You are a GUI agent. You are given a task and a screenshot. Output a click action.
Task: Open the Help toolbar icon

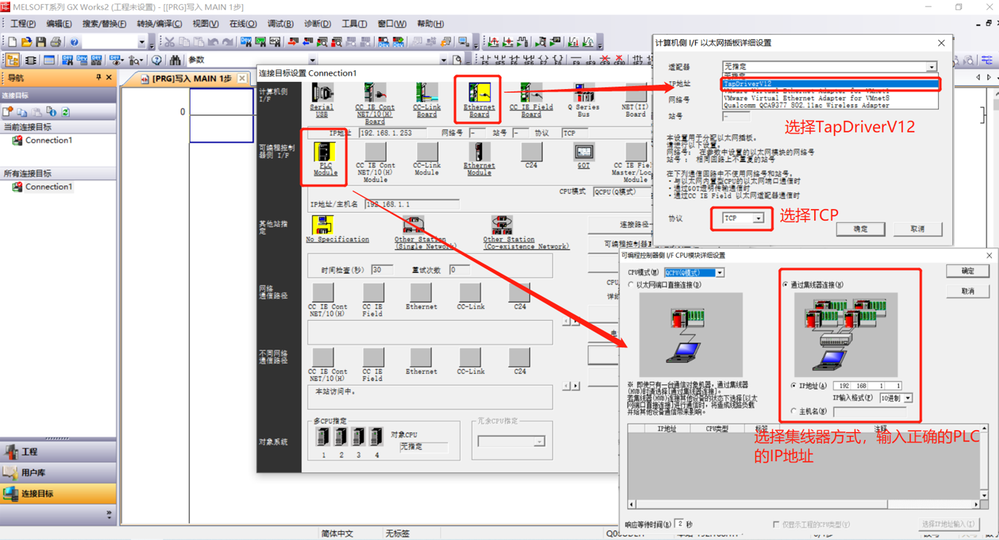(x=74, y=42)
